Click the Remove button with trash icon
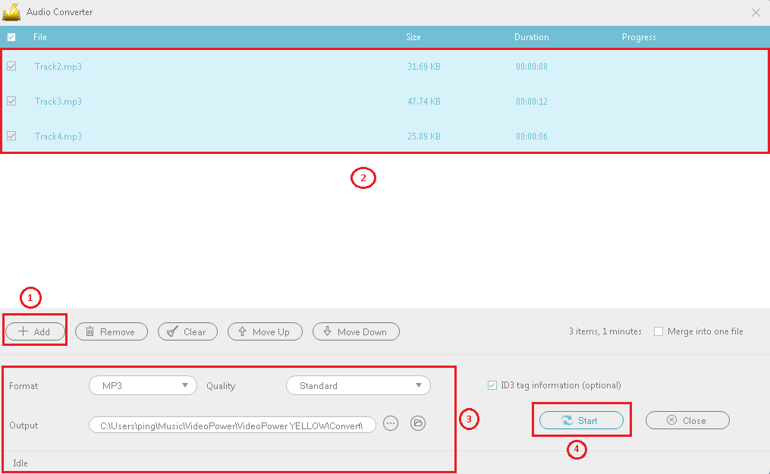Viewport: 770px width, 474px height. click(110, 331)
